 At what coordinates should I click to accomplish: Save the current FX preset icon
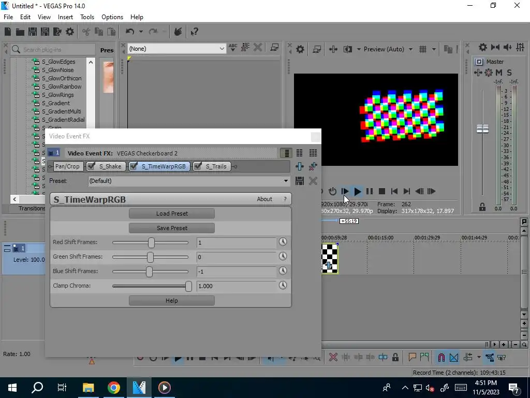click(x=300, y=181)
